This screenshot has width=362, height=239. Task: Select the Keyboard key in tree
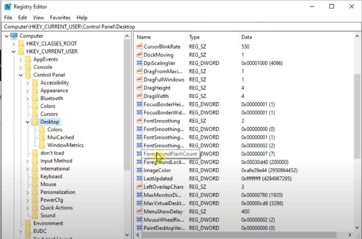point(51,176)
